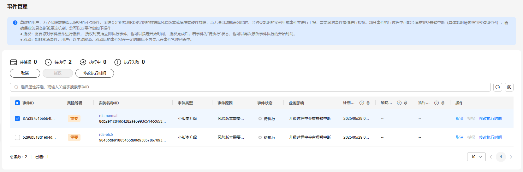Sort by the 执行 column arrows
The width and height of the screenshot is (523, 172).
[x=443, y=103]
